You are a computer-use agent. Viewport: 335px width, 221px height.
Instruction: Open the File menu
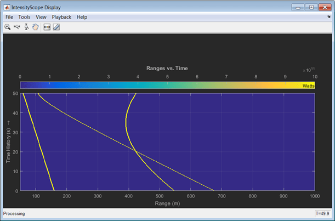[x=9, y=17]
